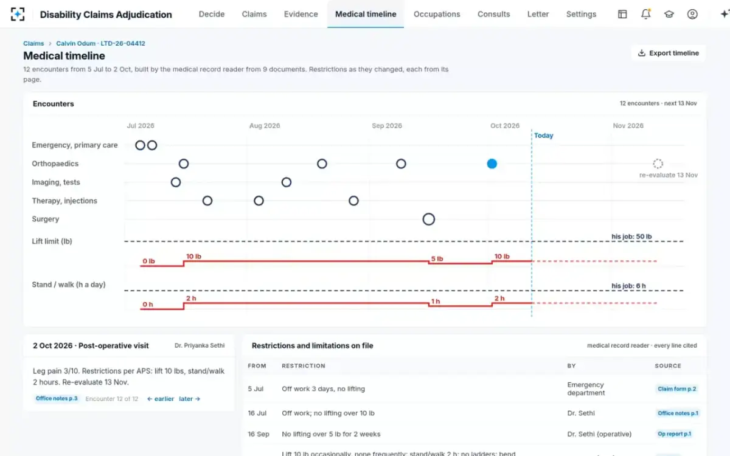Select the July Therapy, injections marker
This screenshot has width=730, height=456.
click(207, 201)
